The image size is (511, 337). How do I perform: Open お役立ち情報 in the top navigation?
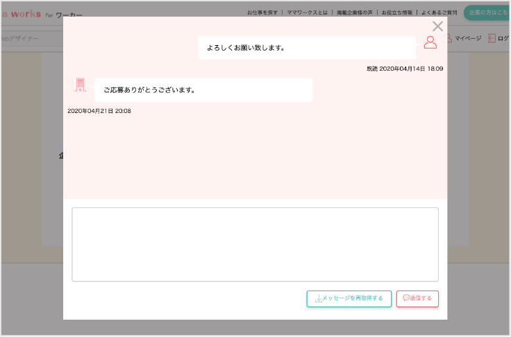(397, 12)
